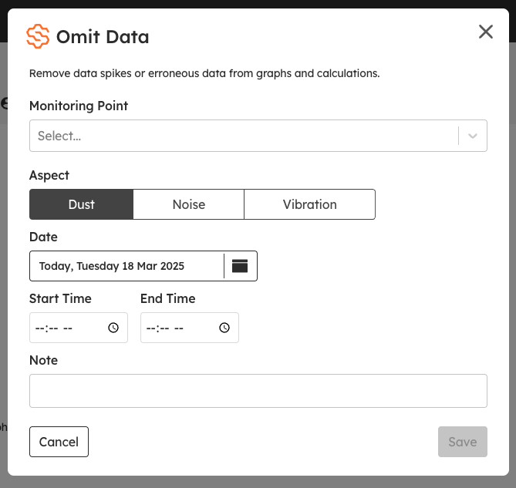516x488 pixels.
Task: Choose the Vibration aspect
Action: tap(309, 204)
